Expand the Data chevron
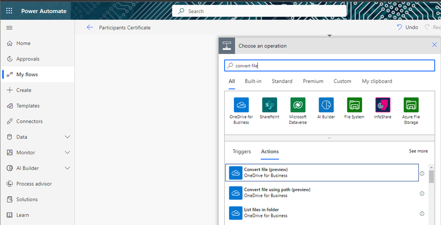Viewport: 441px width, 225px height. pyautogui.click(x=68, y=137)
